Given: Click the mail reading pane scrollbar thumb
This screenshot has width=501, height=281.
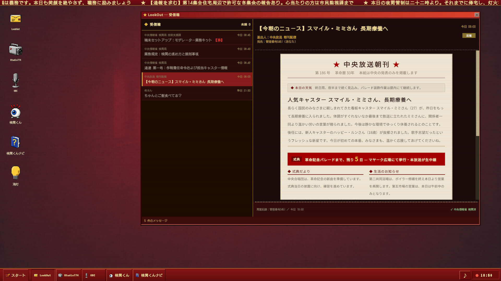Looking at the screenshot, I should tap(478, 93).
